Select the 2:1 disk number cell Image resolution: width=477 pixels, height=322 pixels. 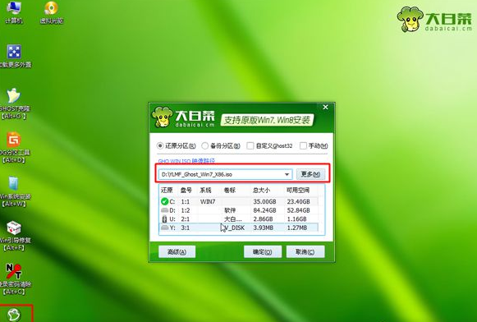186,218
